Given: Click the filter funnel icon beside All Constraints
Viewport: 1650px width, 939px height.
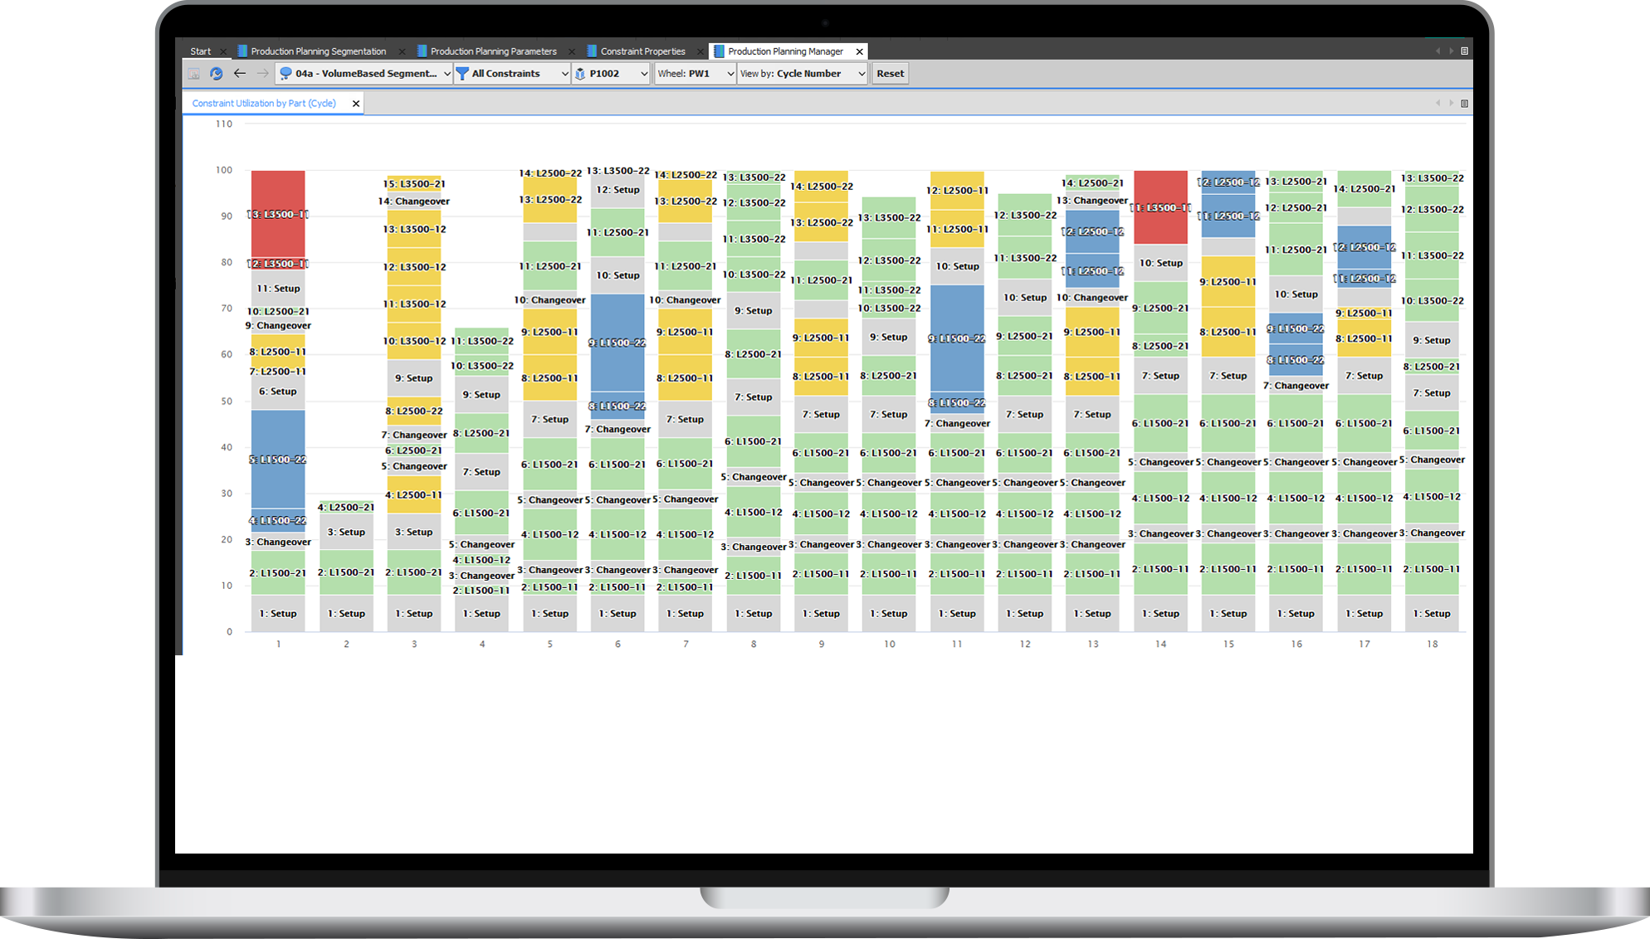Looking at the screenshot, I should pyautogui.click(x=461, y=73).
